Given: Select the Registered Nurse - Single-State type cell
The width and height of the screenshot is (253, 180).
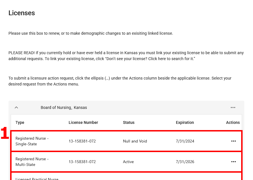Looking at the screenshot, I should [32, 141].
